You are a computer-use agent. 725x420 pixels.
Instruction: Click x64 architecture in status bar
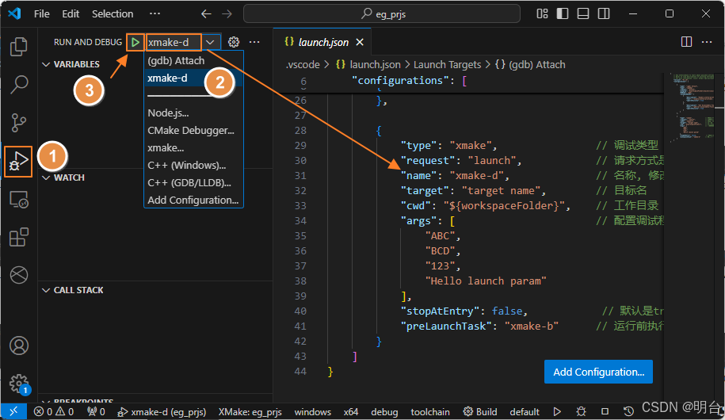tap(351, 411)
